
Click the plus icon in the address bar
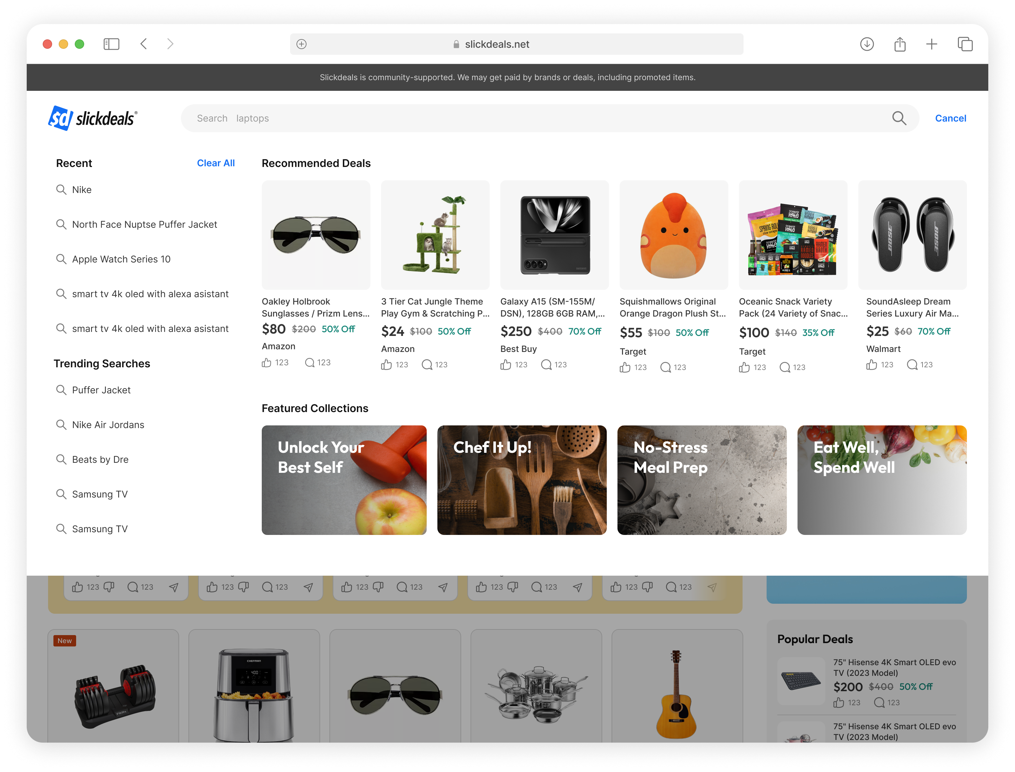pos(301,44)
